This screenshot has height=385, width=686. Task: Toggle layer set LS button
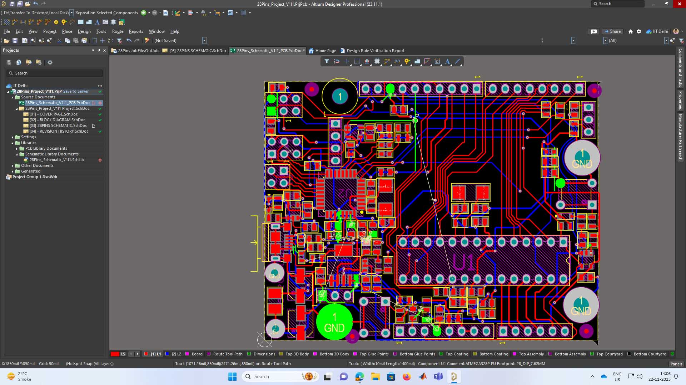(x=123, y=354)
